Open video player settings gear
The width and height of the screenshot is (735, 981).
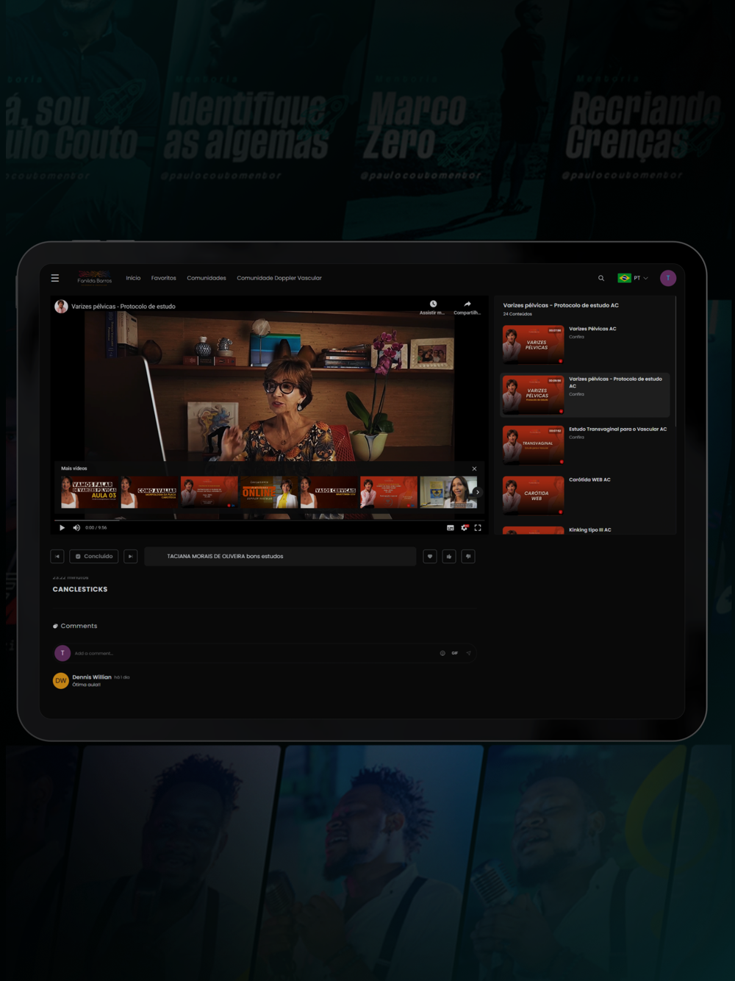pyautogui.click(x=465, y=527)
